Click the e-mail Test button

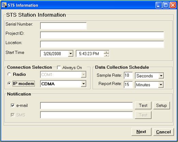coord(143,105)
